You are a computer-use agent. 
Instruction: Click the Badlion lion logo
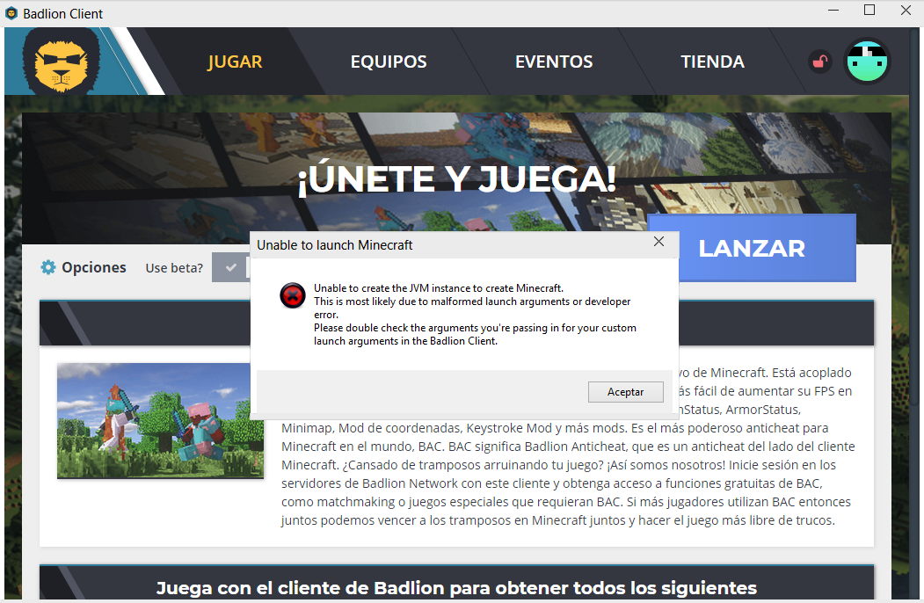(62, 62)
